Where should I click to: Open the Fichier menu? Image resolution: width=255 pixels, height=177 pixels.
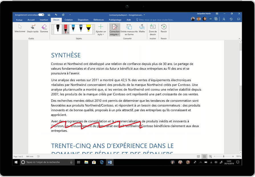tap(19, 20)
